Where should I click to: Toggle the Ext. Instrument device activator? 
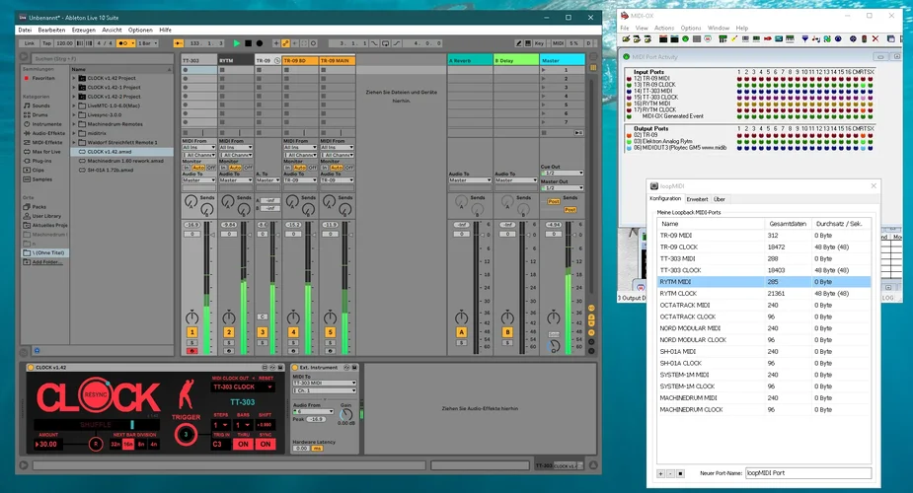click(x=295, y=368)
